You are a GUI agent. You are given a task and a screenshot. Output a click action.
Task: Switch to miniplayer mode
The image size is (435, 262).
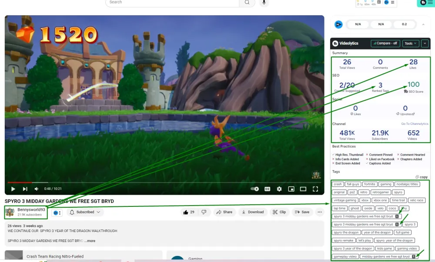point(291,189)
